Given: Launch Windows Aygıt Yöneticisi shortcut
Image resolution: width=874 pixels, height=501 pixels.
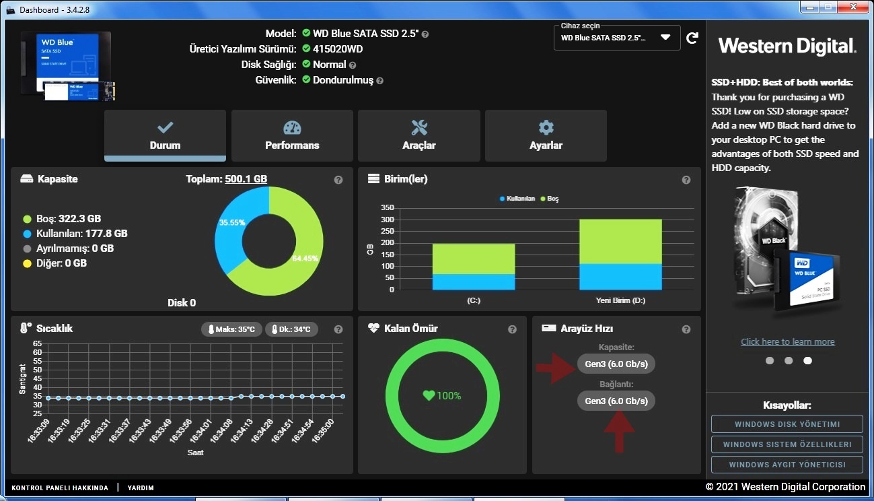Looking at the screenshot, I should (x=787, y=465).
